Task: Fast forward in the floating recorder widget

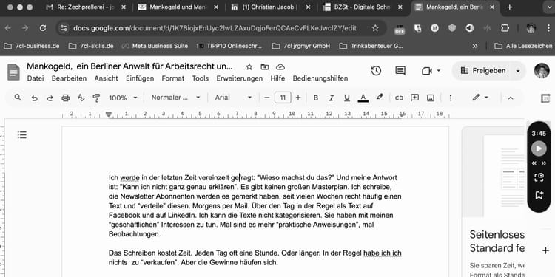Action: click(544, 163)
